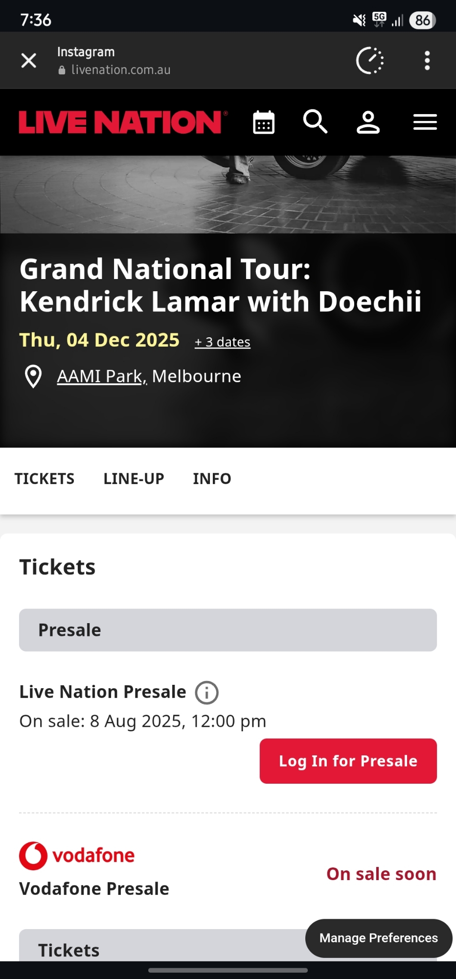Open the hamburger navigation menu
This screenshot has height=979, width=456.
click(425, 122)
